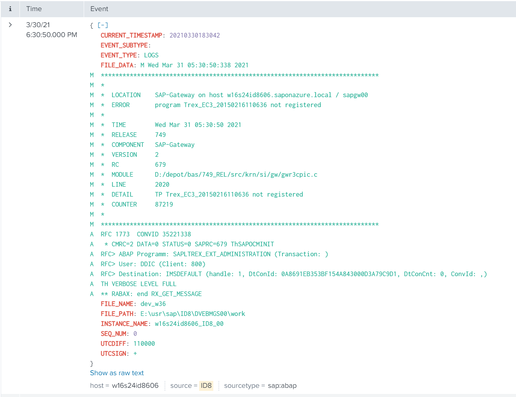Select the SEQ_NUM value 0
Viewport: 516px width, 397px height.
(135, 334)
